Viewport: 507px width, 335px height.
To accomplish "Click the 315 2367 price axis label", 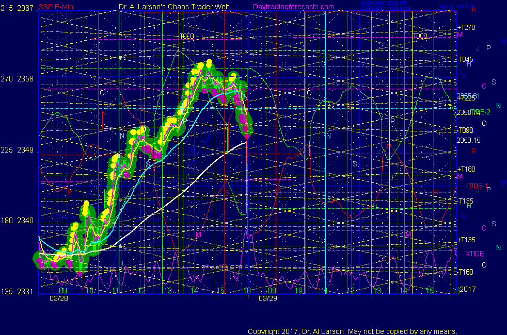I will coord(17,8).
